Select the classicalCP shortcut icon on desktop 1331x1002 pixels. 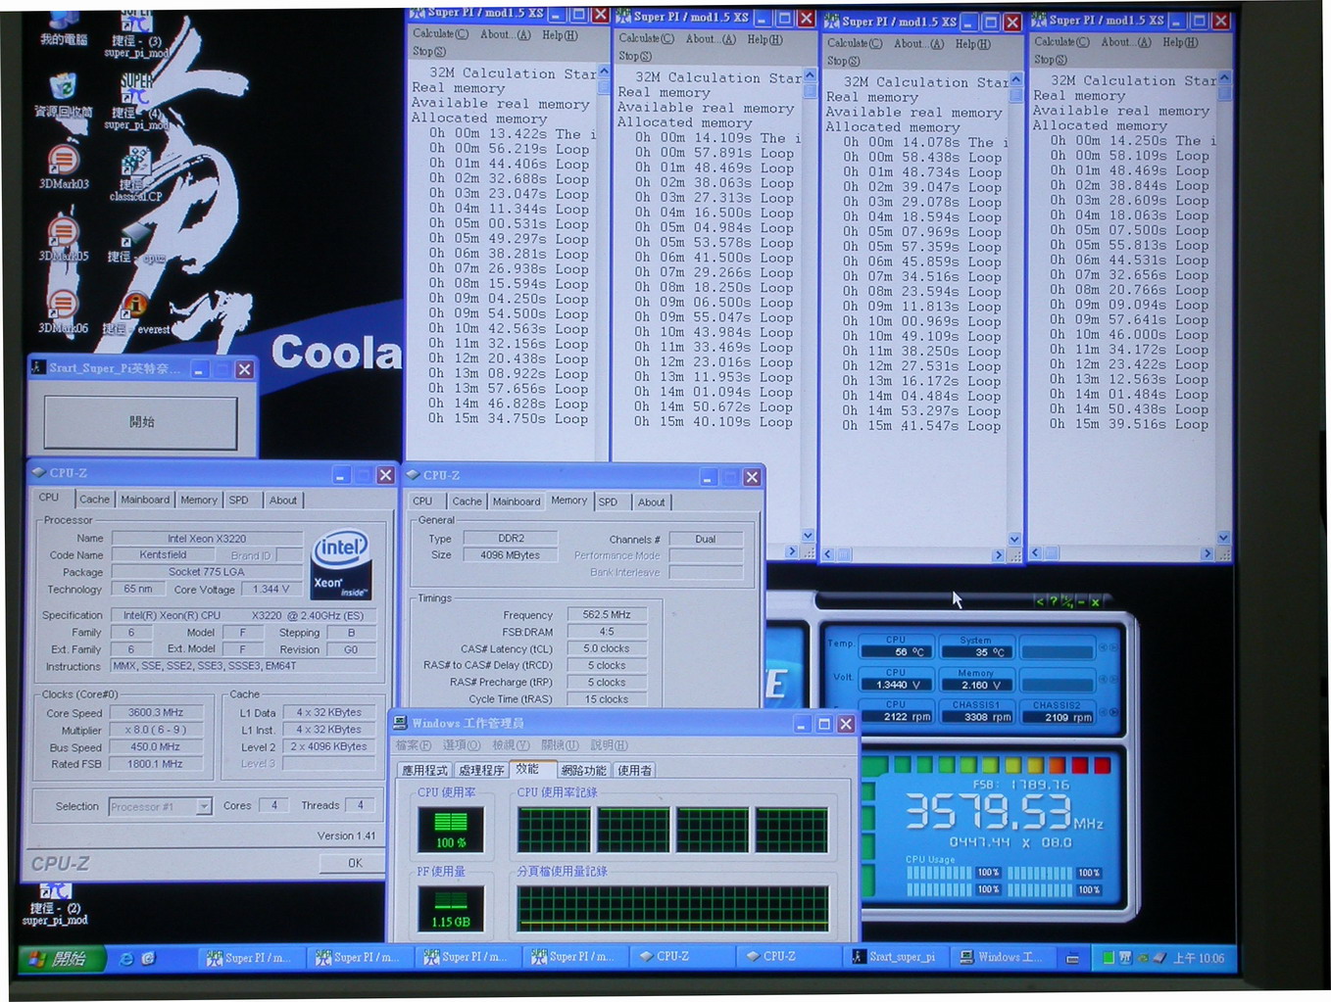[x=136, y=174]
